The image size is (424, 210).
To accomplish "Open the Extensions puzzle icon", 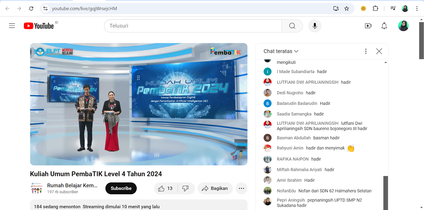I will [x=375, y=8].
